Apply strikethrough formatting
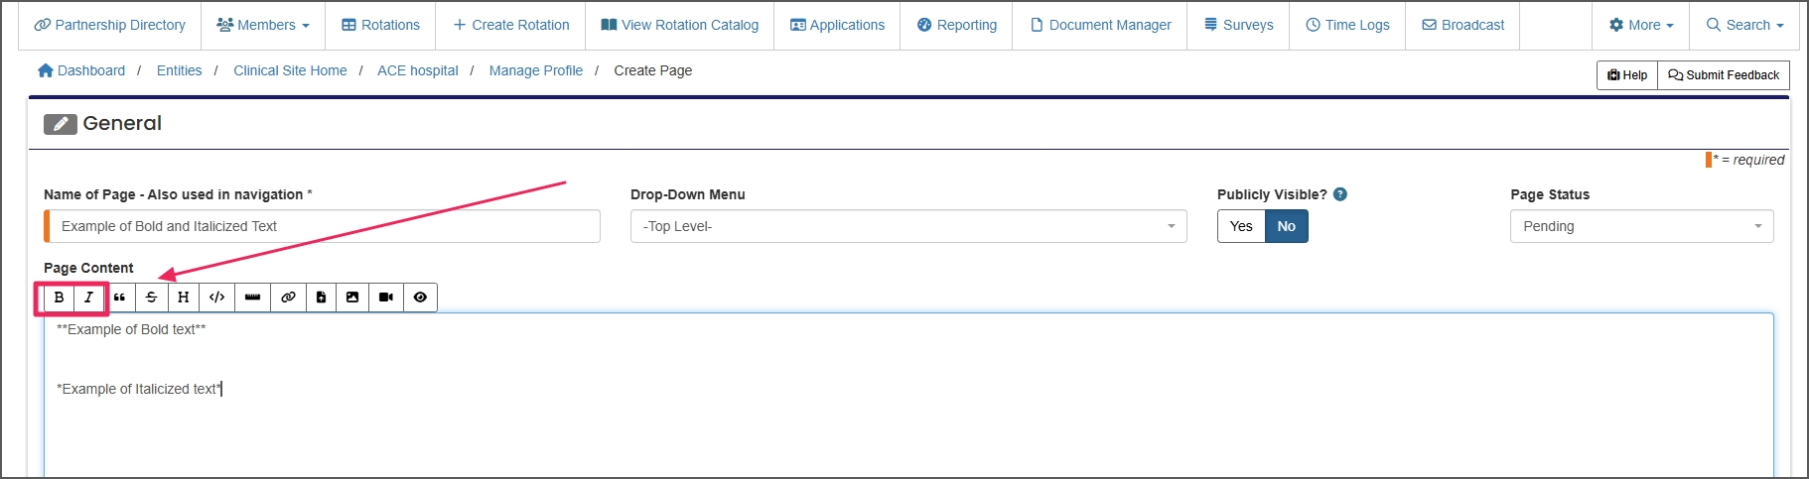This screenshot has height=479, width=1809. pyautogui.click(x=151, y=298)
